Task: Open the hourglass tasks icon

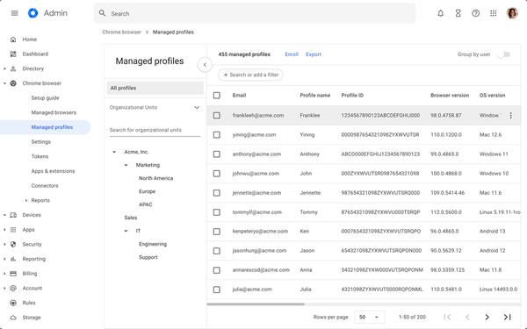Action: click(x=458, y=13)
